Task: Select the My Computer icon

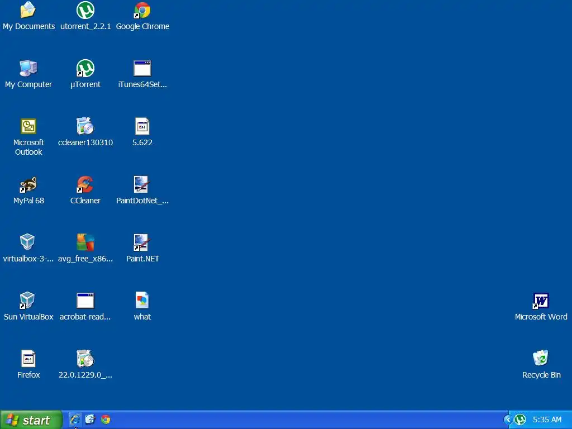Action: (x=28, y=68)
